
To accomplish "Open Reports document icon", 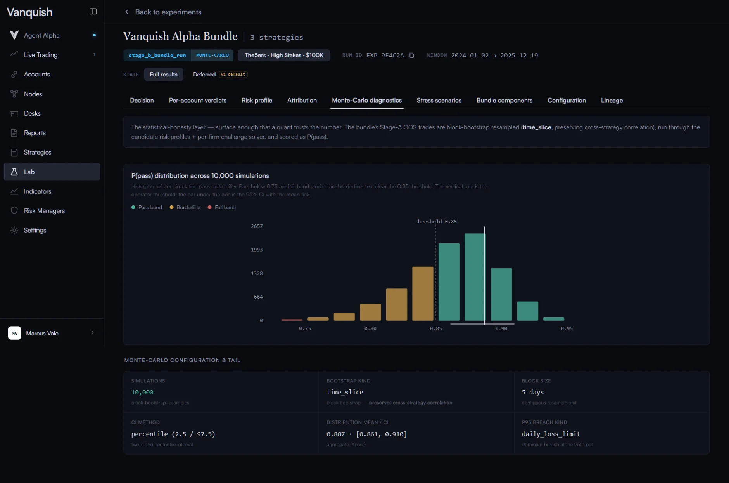I will click(14, 133).
